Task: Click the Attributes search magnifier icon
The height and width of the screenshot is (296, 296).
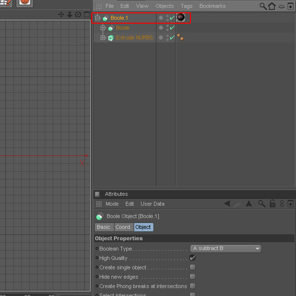Action: click(x=261, y=204)
